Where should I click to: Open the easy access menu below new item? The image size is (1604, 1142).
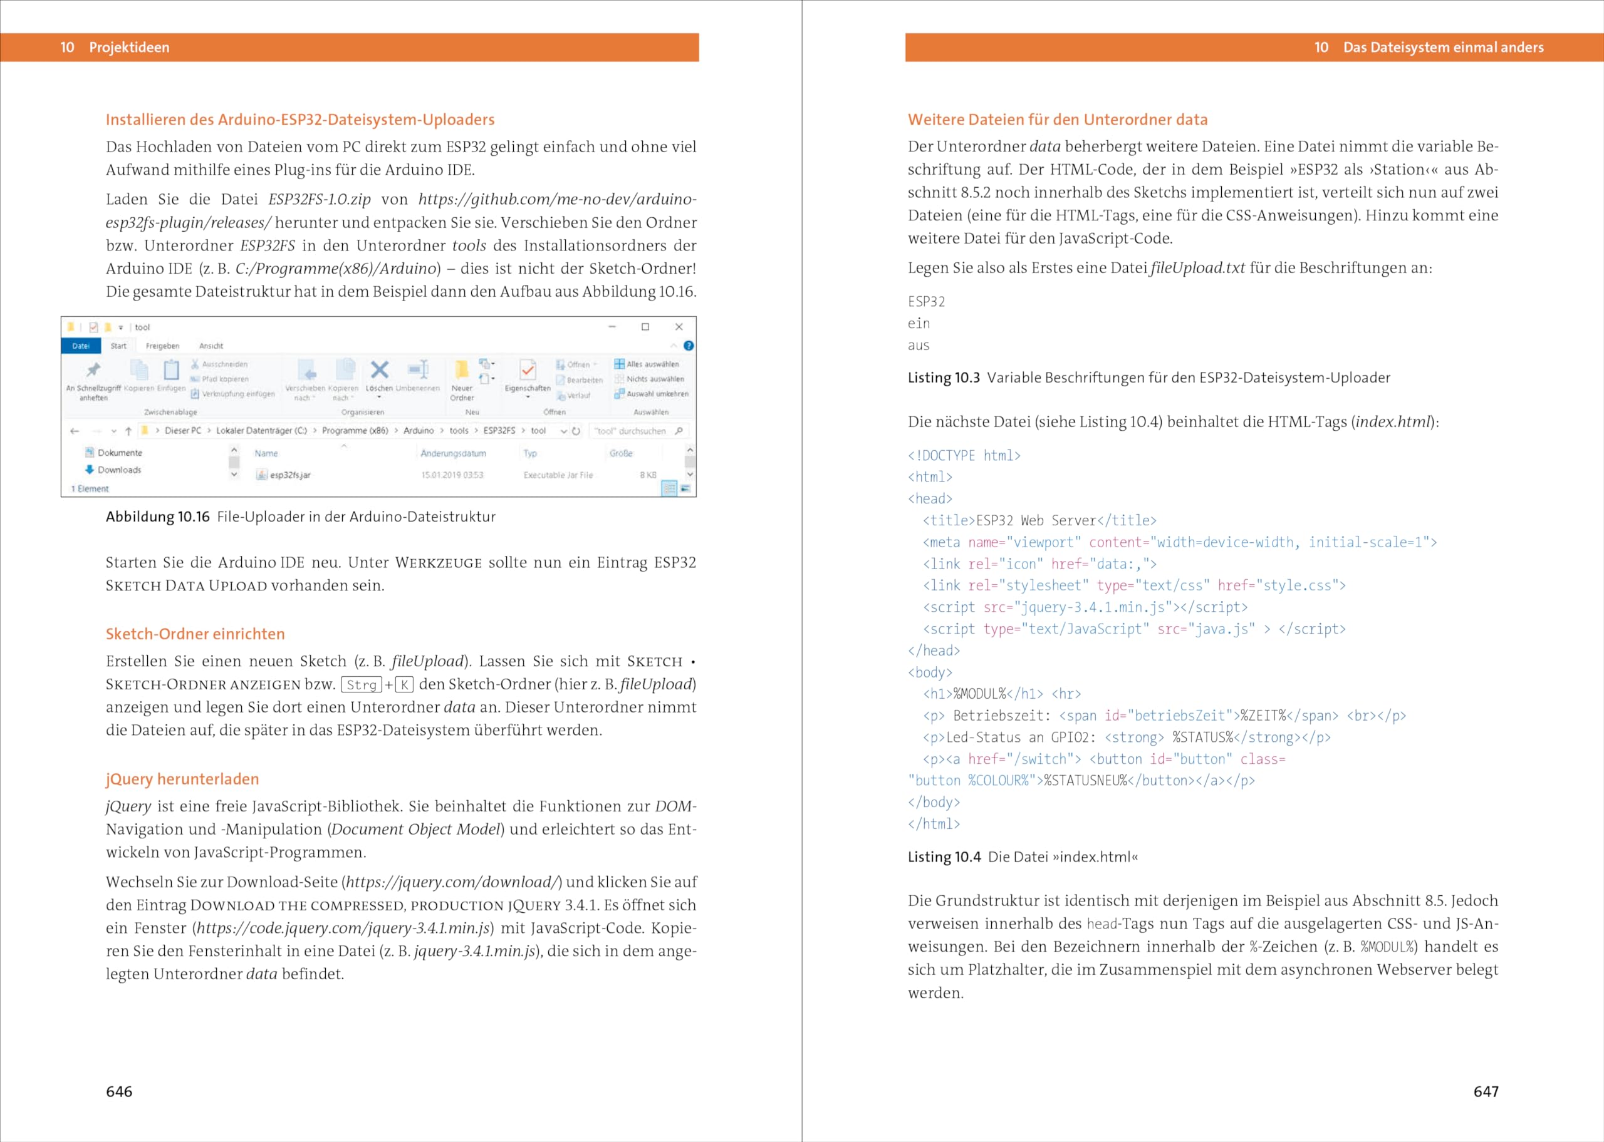(x=487, y=379)
